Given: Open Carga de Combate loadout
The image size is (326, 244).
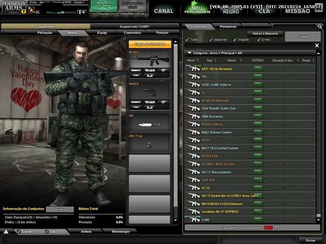Looking at the screenshot, I should 150,44.
